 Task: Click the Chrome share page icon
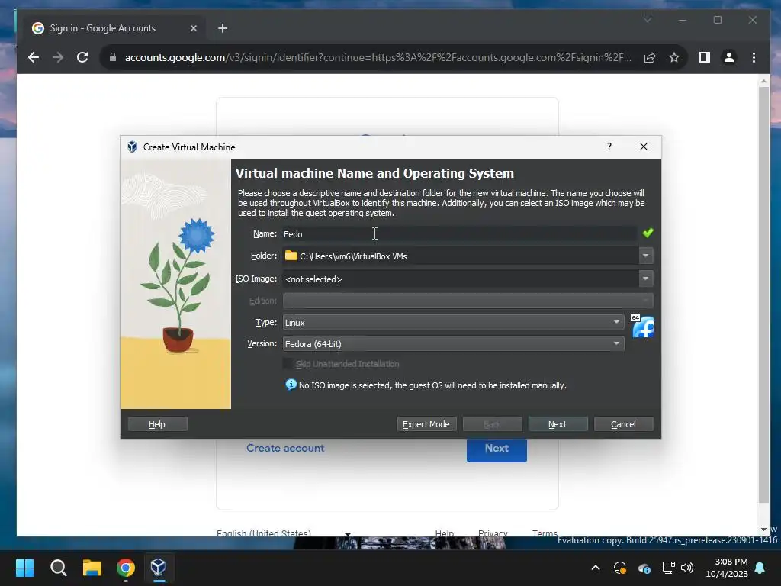650,58
